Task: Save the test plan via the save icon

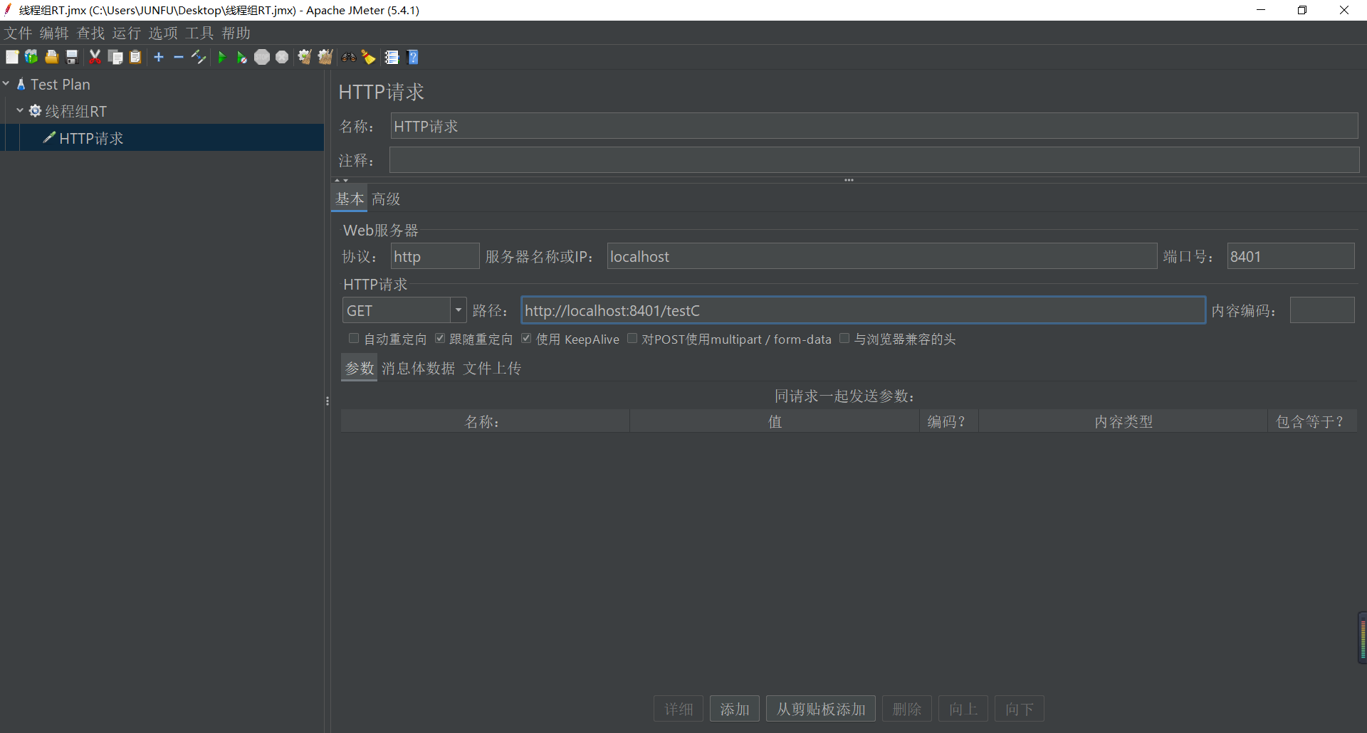Action: click(x=71, y=57)
